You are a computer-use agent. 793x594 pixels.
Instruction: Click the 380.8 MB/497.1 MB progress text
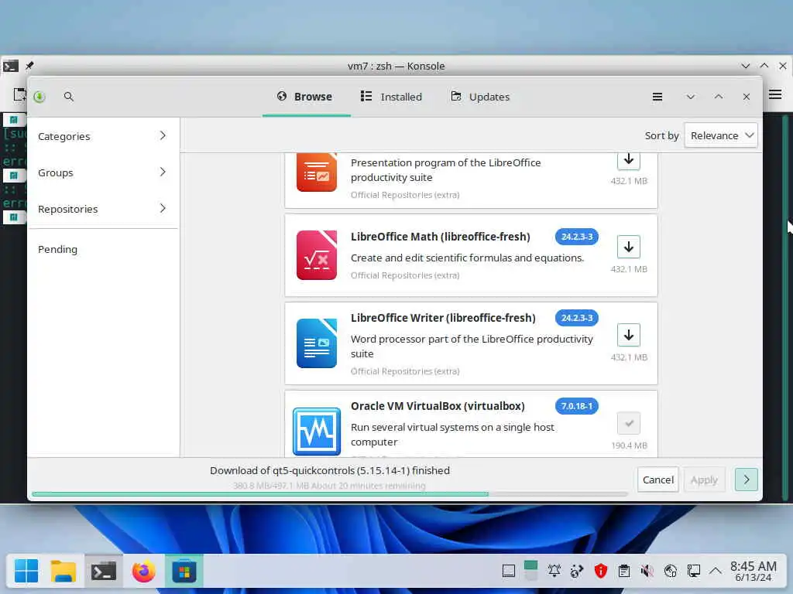(x=329, y=486)
